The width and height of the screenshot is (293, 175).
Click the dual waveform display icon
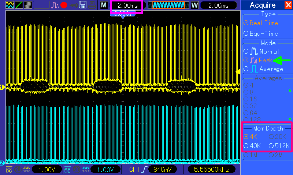click(x=7, y=5)
